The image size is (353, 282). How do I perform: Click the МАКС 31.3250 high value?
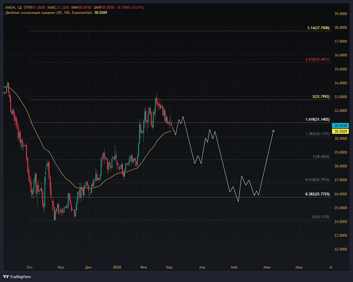click(x=58, y=7)
